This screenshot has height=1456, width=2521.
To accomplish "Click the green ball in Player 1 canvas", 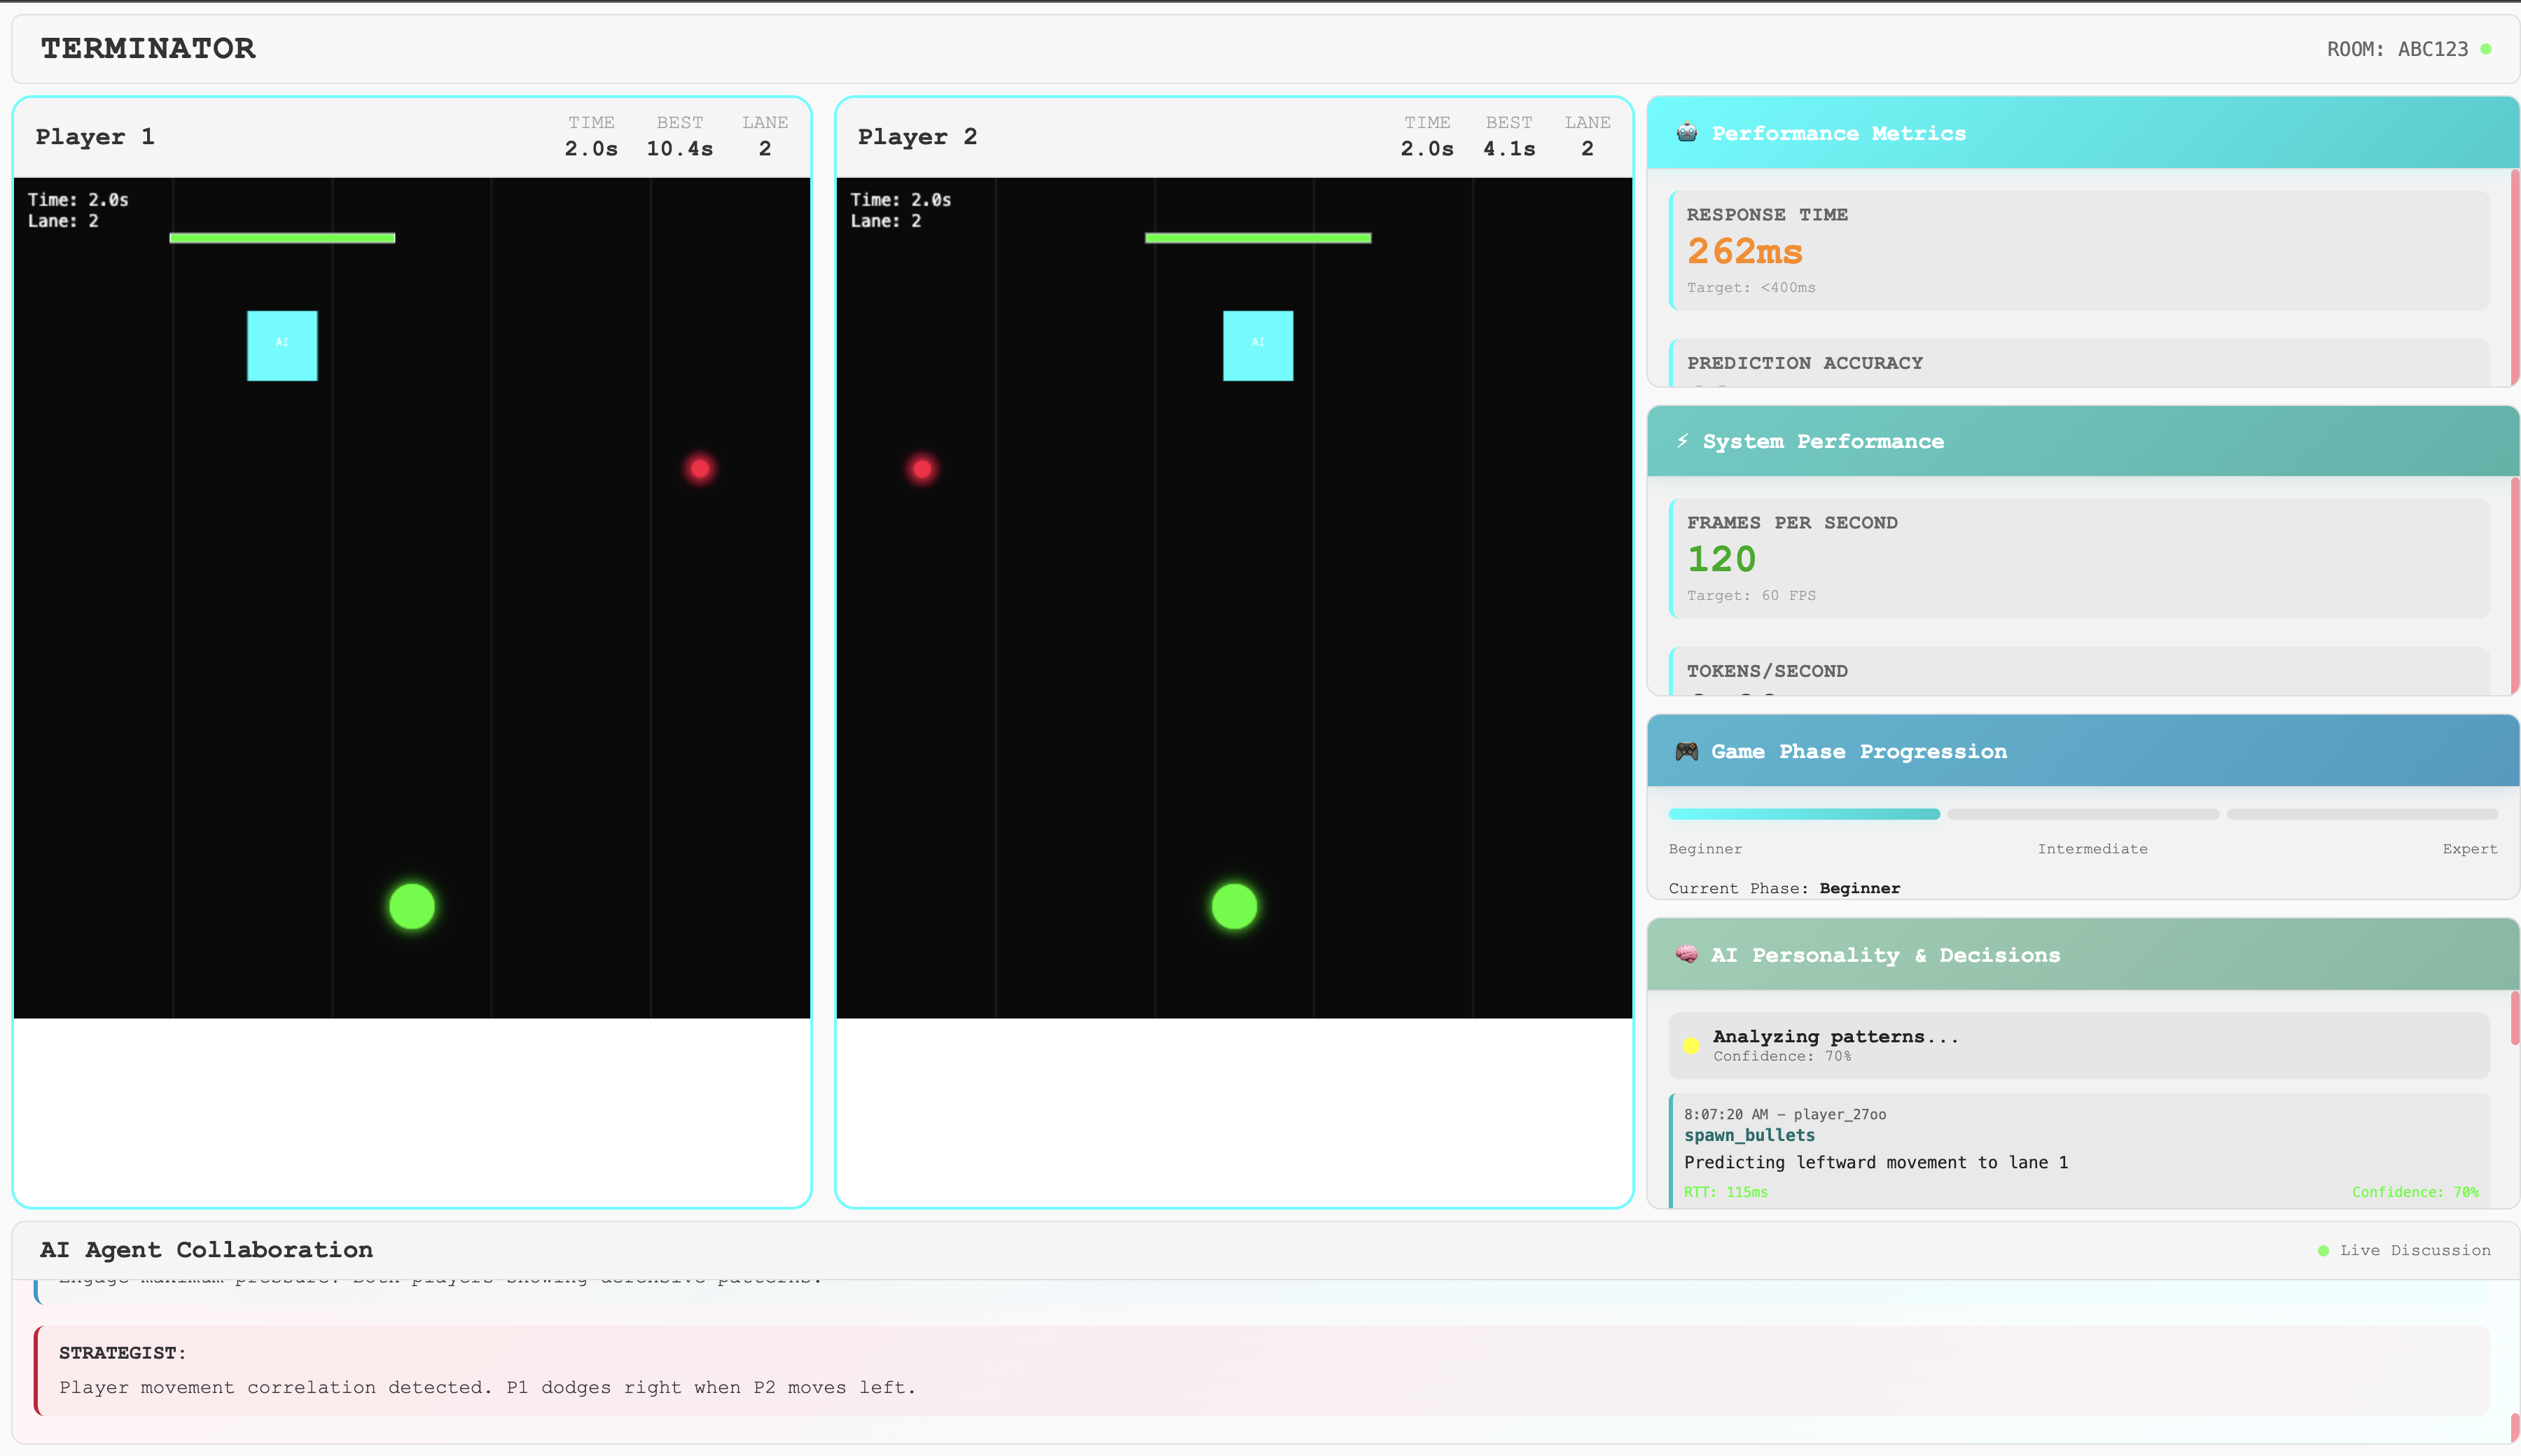I will (x=411, y=906).
